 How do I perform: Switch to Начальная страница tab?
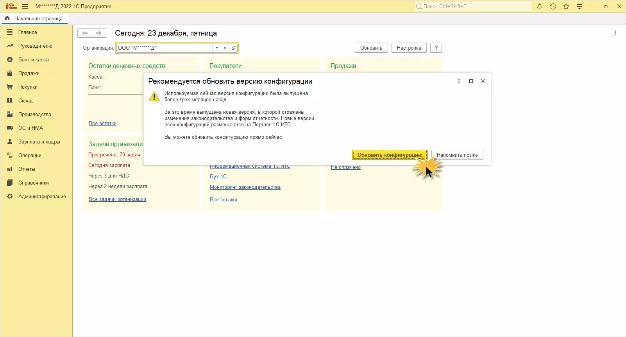[x=34, y=18]
